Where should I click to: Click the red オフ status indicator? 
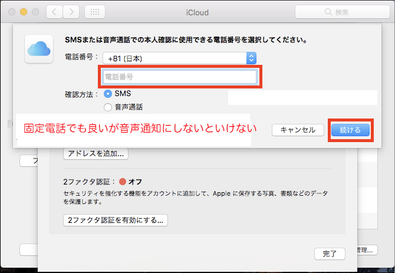(x=123, y=181)
